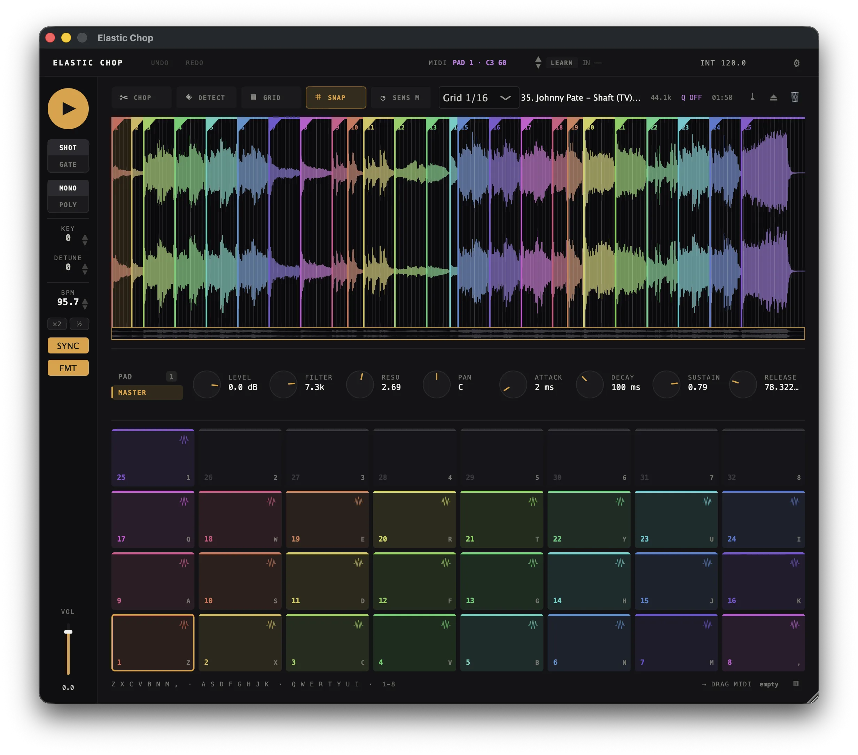Viewport: 858px width, 755px height.
Task: Toggle the SNAP option off
Action: click(335, 98)
